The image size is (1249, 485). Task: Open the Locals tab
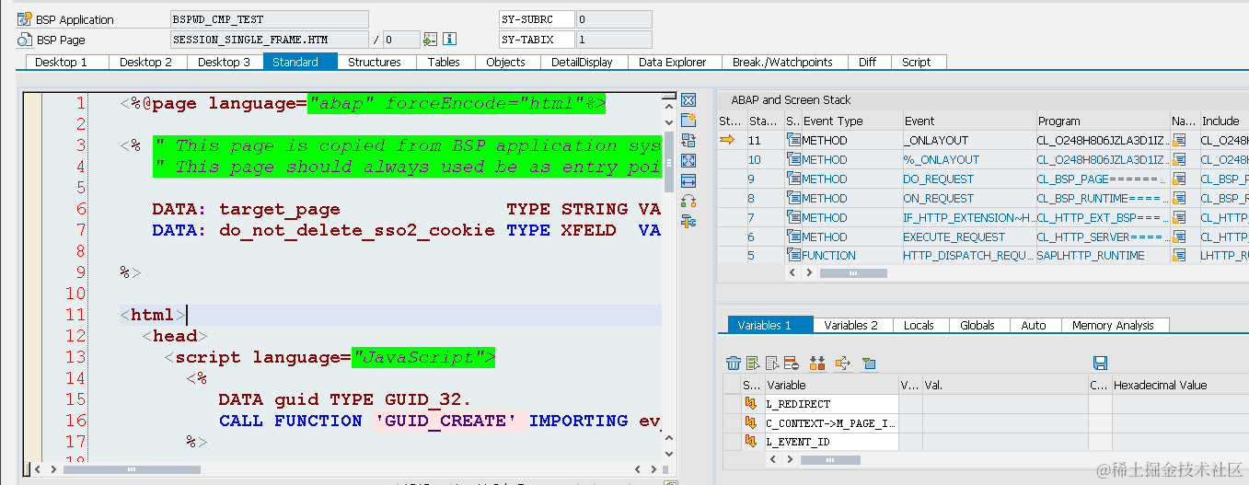919,325
